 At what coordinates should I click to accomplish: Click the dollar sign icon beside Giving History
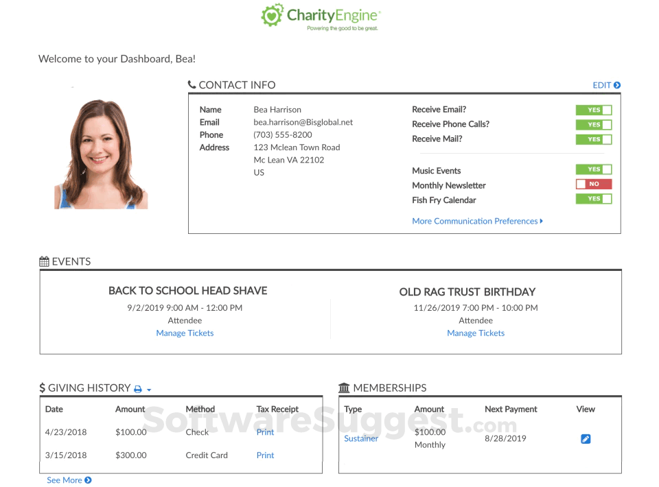point(42,388)
